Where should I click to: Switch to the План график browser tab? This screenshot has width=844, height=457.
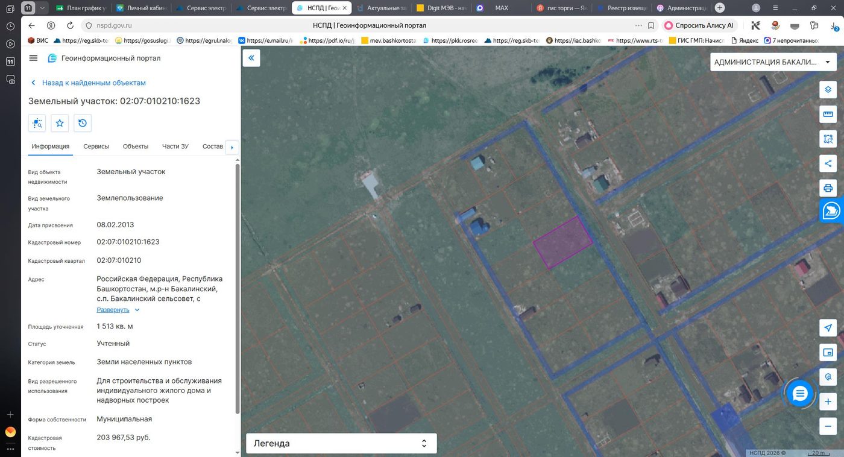point(80,8)
